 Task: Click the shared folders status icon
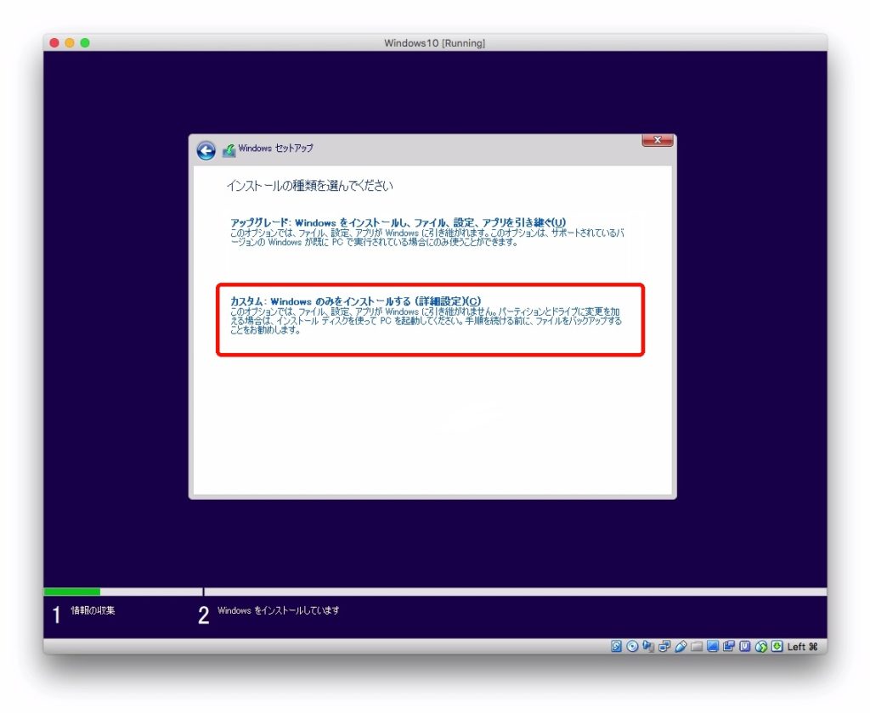(697, 647)
